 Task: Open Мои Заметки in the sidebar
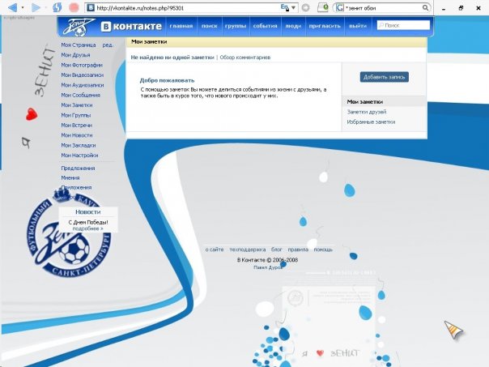77,105
